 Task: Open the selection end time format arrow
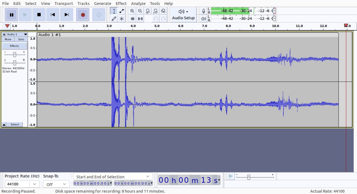coord(152,184)
